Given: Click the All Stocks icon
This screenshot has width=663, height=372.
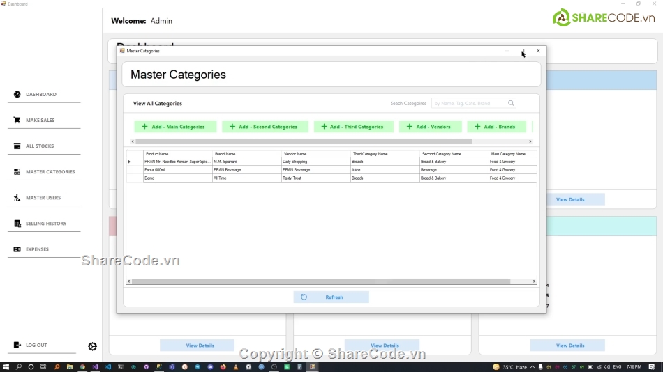Looking at the screenshot, I should click(x=17, y=146).
